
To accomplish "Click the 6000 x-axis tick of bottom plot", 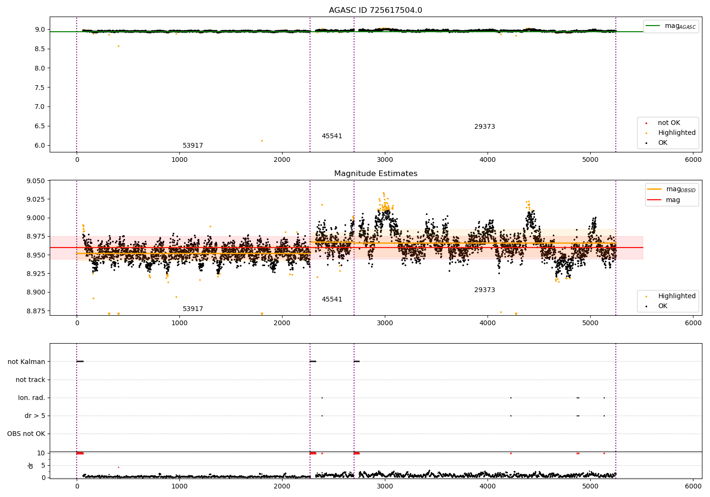I will [693, 486].
